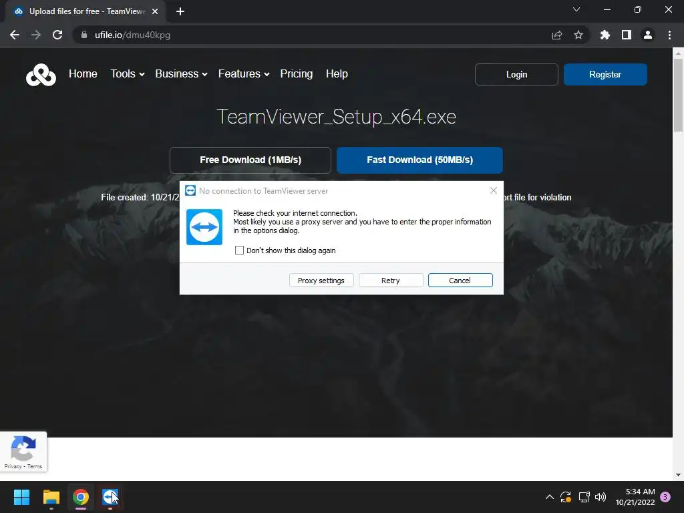Reload the page with refresh icon

click(57, 35)
